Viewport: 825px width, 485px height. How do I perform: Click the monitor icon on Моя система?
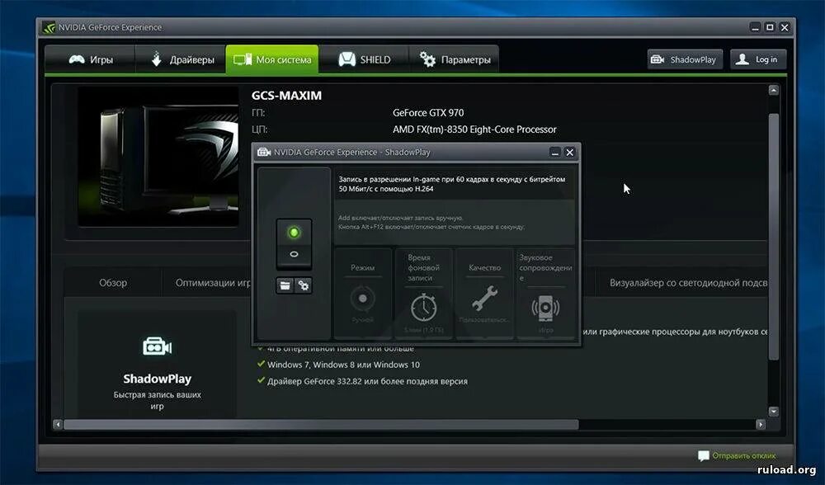point(243,59)
